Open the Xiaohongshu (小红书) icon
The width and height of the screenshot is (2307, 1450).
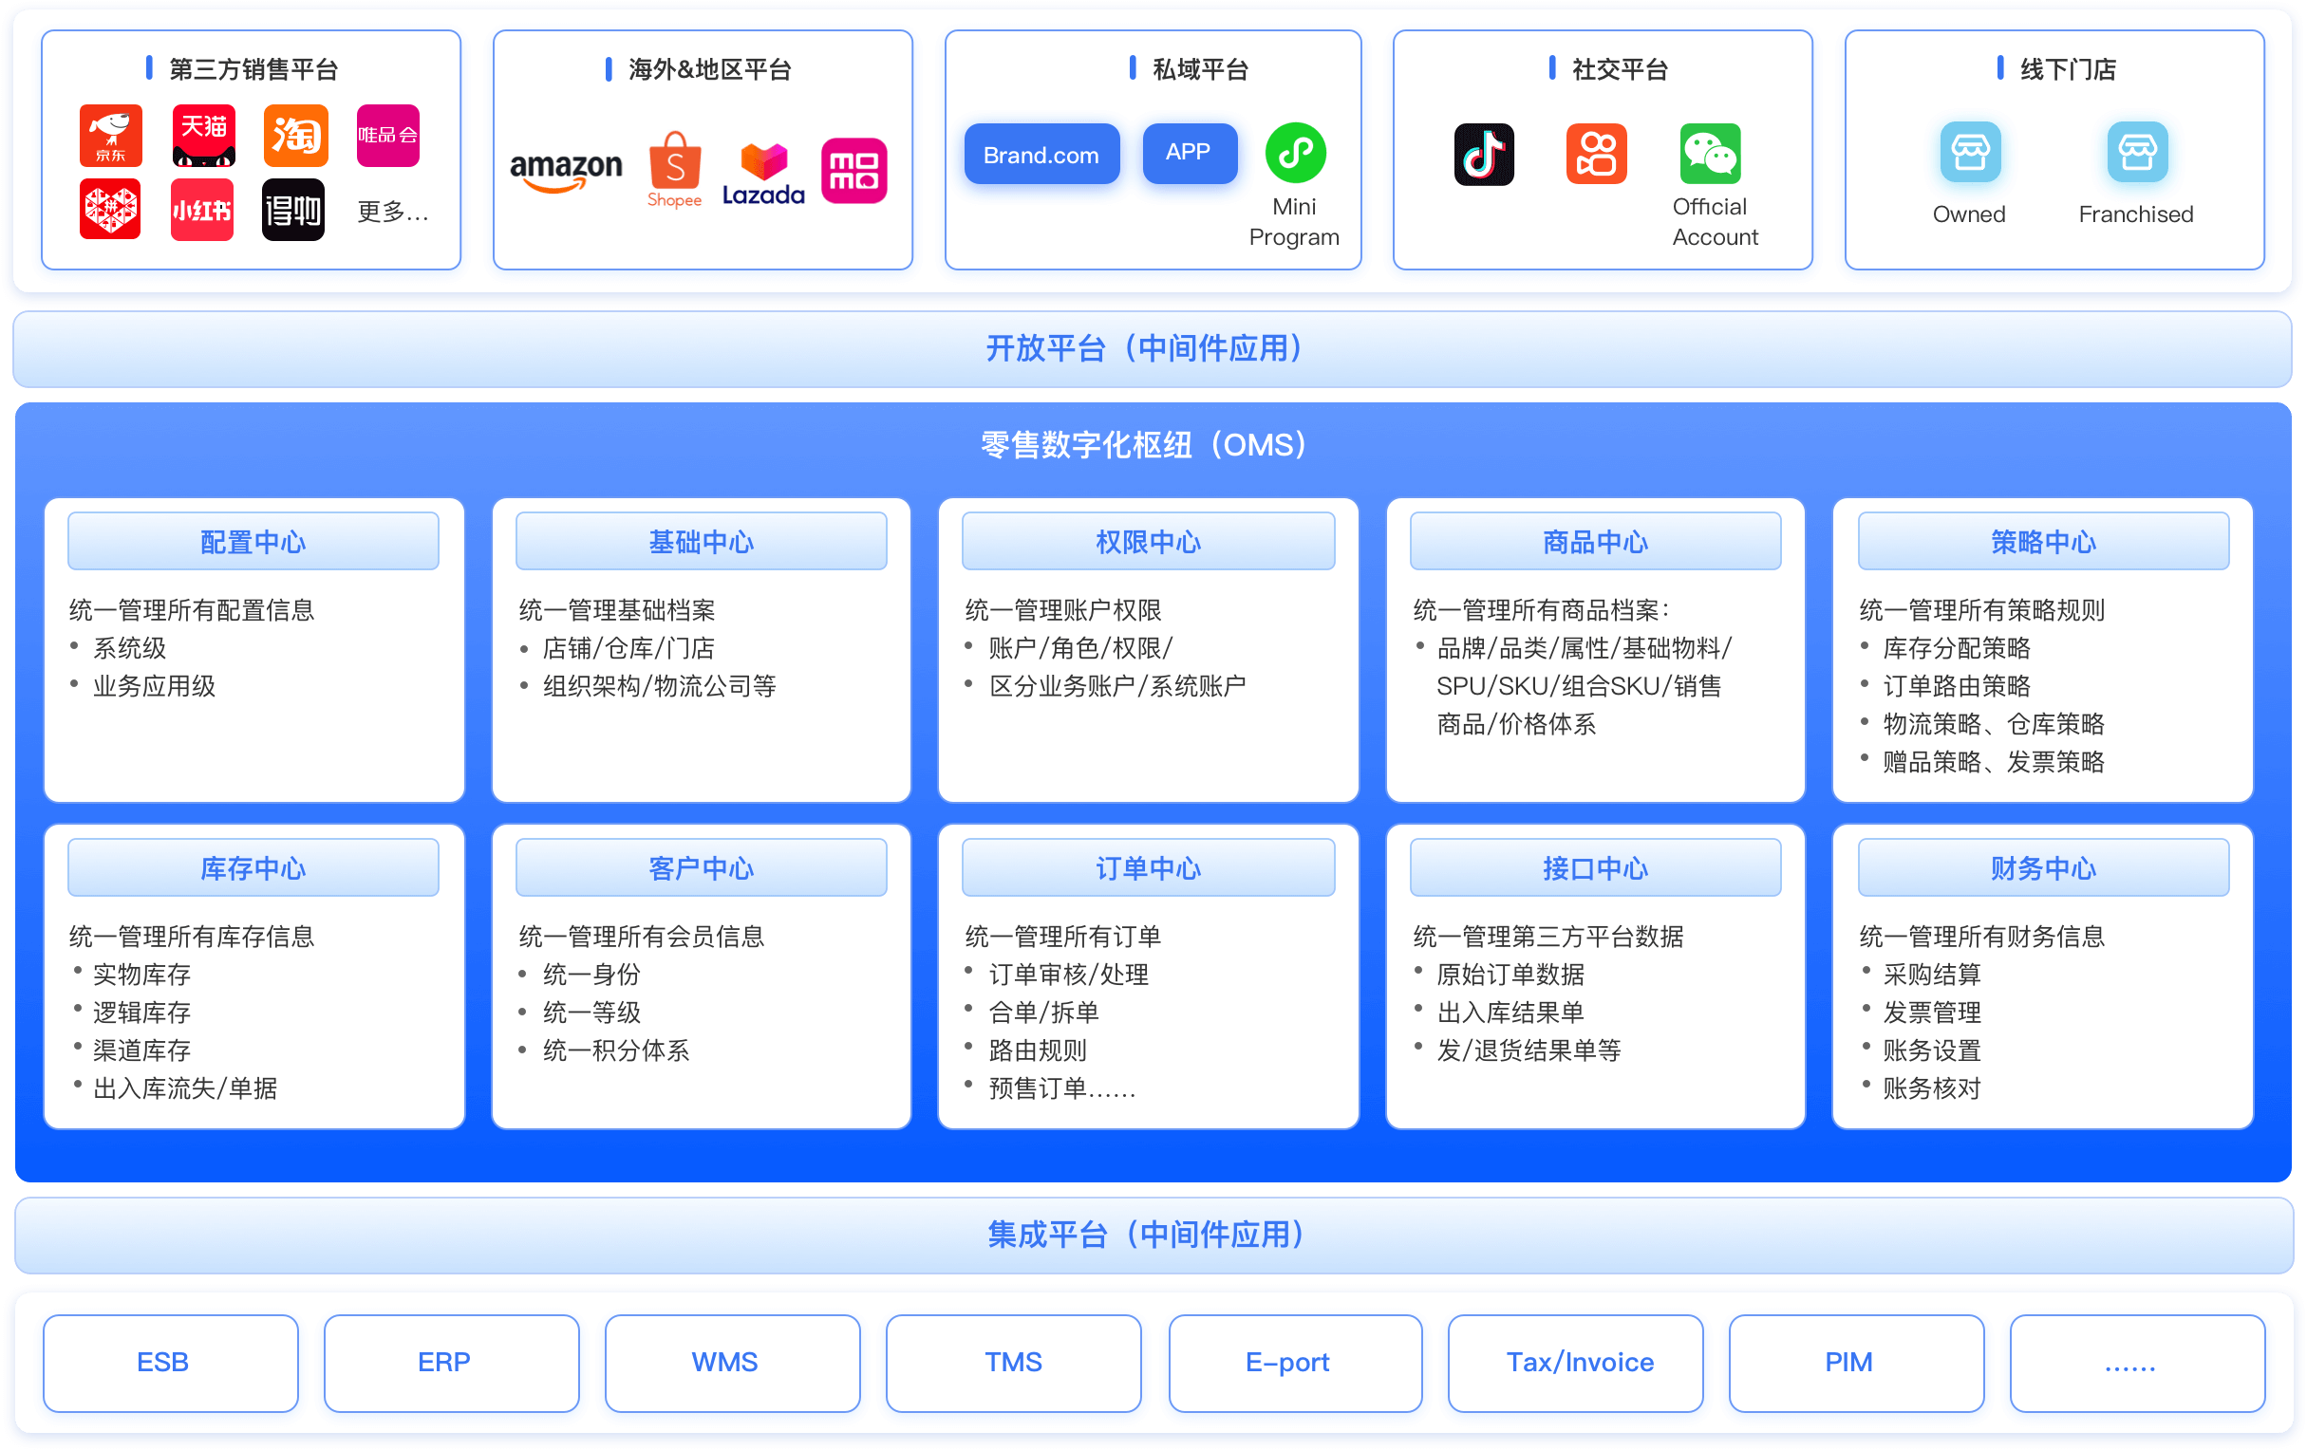point(201,209)
